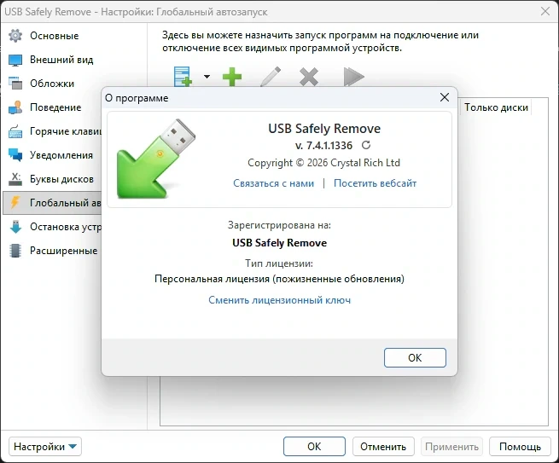Click OK in the settings window
This screenshot has width=559, height=463.
(314, 447)
